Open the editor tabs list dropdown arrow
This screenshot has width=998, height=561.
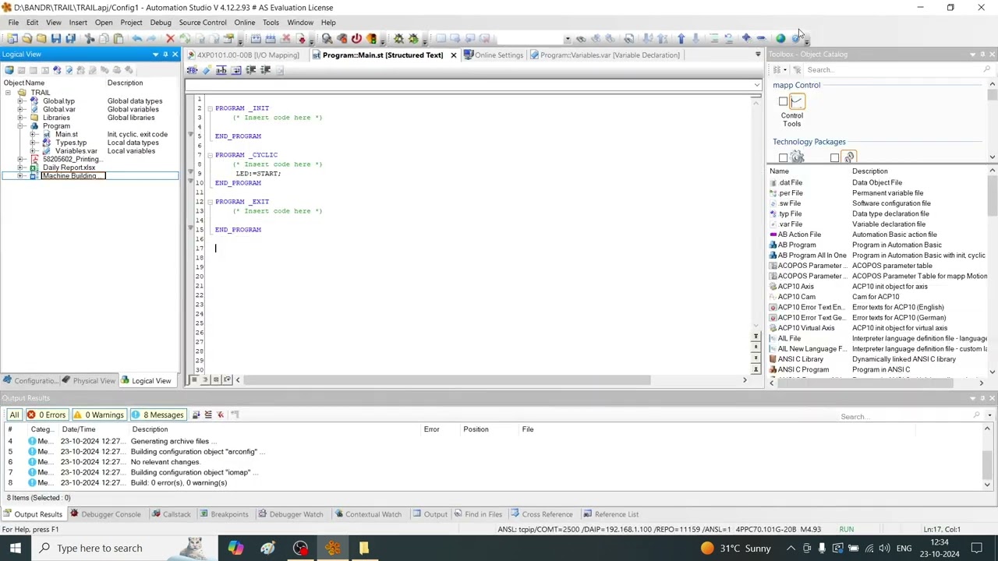[758, 55]
